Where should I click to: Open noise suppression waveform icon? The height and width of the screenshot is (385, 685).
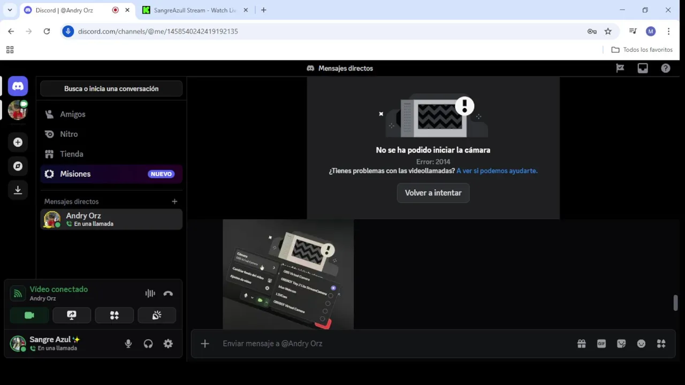[150, 293]
